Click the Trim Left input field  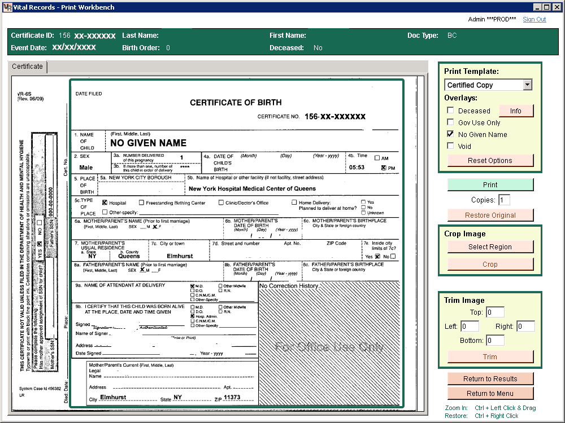470,326
